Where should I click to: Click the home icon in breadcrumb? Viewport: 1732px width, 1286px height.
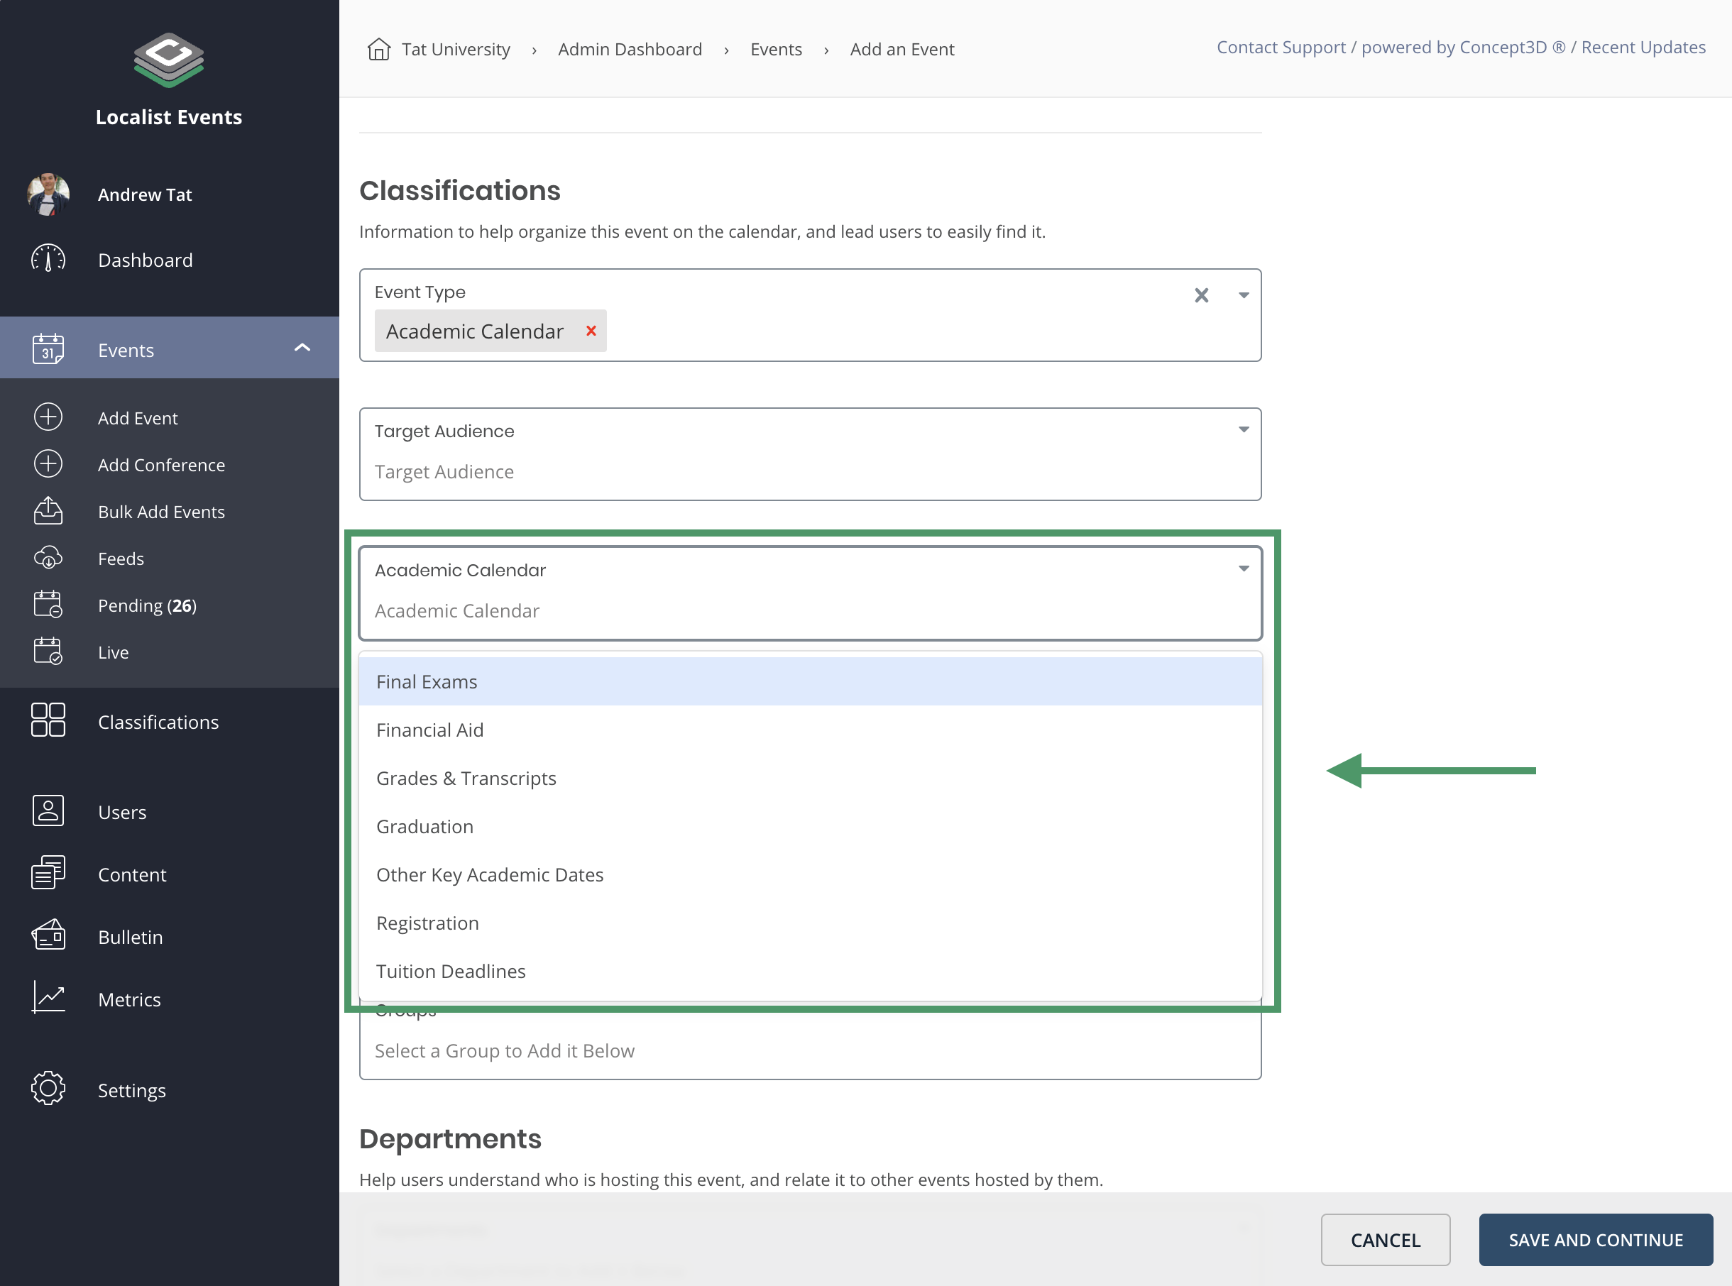point(378,49)
